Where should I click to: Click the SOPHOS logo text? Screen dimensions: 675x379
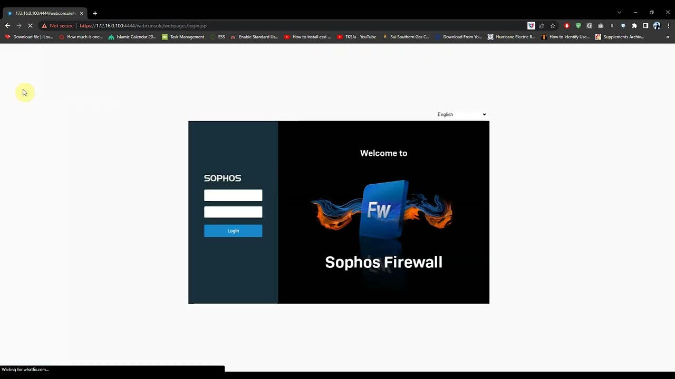point(223,178)
